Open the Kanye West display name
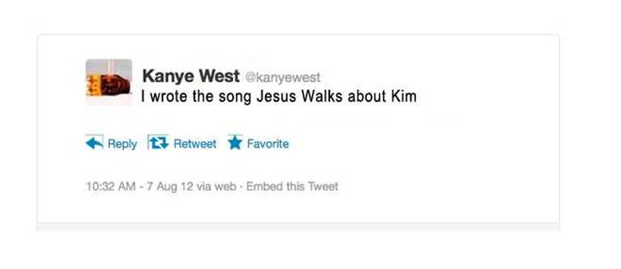 [x=191, y=77]
